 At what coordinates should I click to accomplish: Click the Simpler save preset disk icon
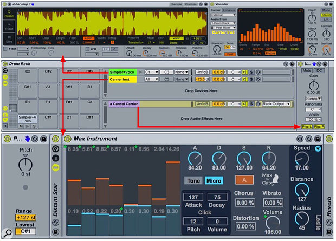pos(206,4)
